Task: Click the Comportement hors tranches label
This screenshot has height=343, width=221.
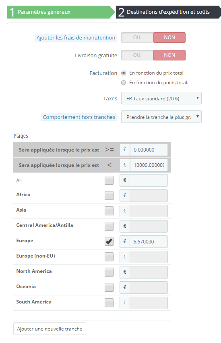Action: pyautogui.click(x=79, y=117)
